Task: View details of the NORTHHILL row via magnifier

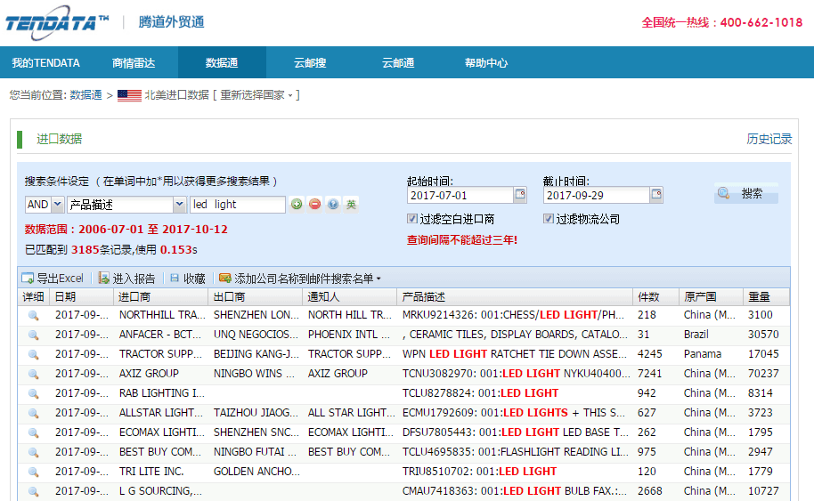Action: [x=34, y=315]
